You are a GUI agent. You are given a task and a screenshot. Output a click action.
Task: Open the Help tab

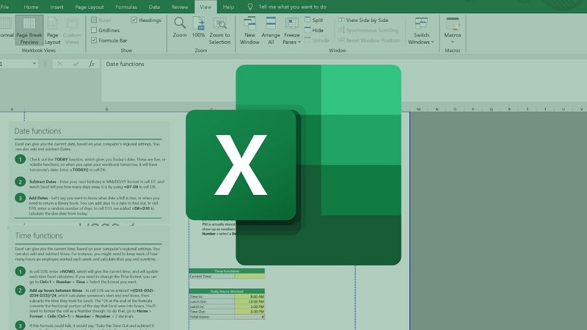228,7
